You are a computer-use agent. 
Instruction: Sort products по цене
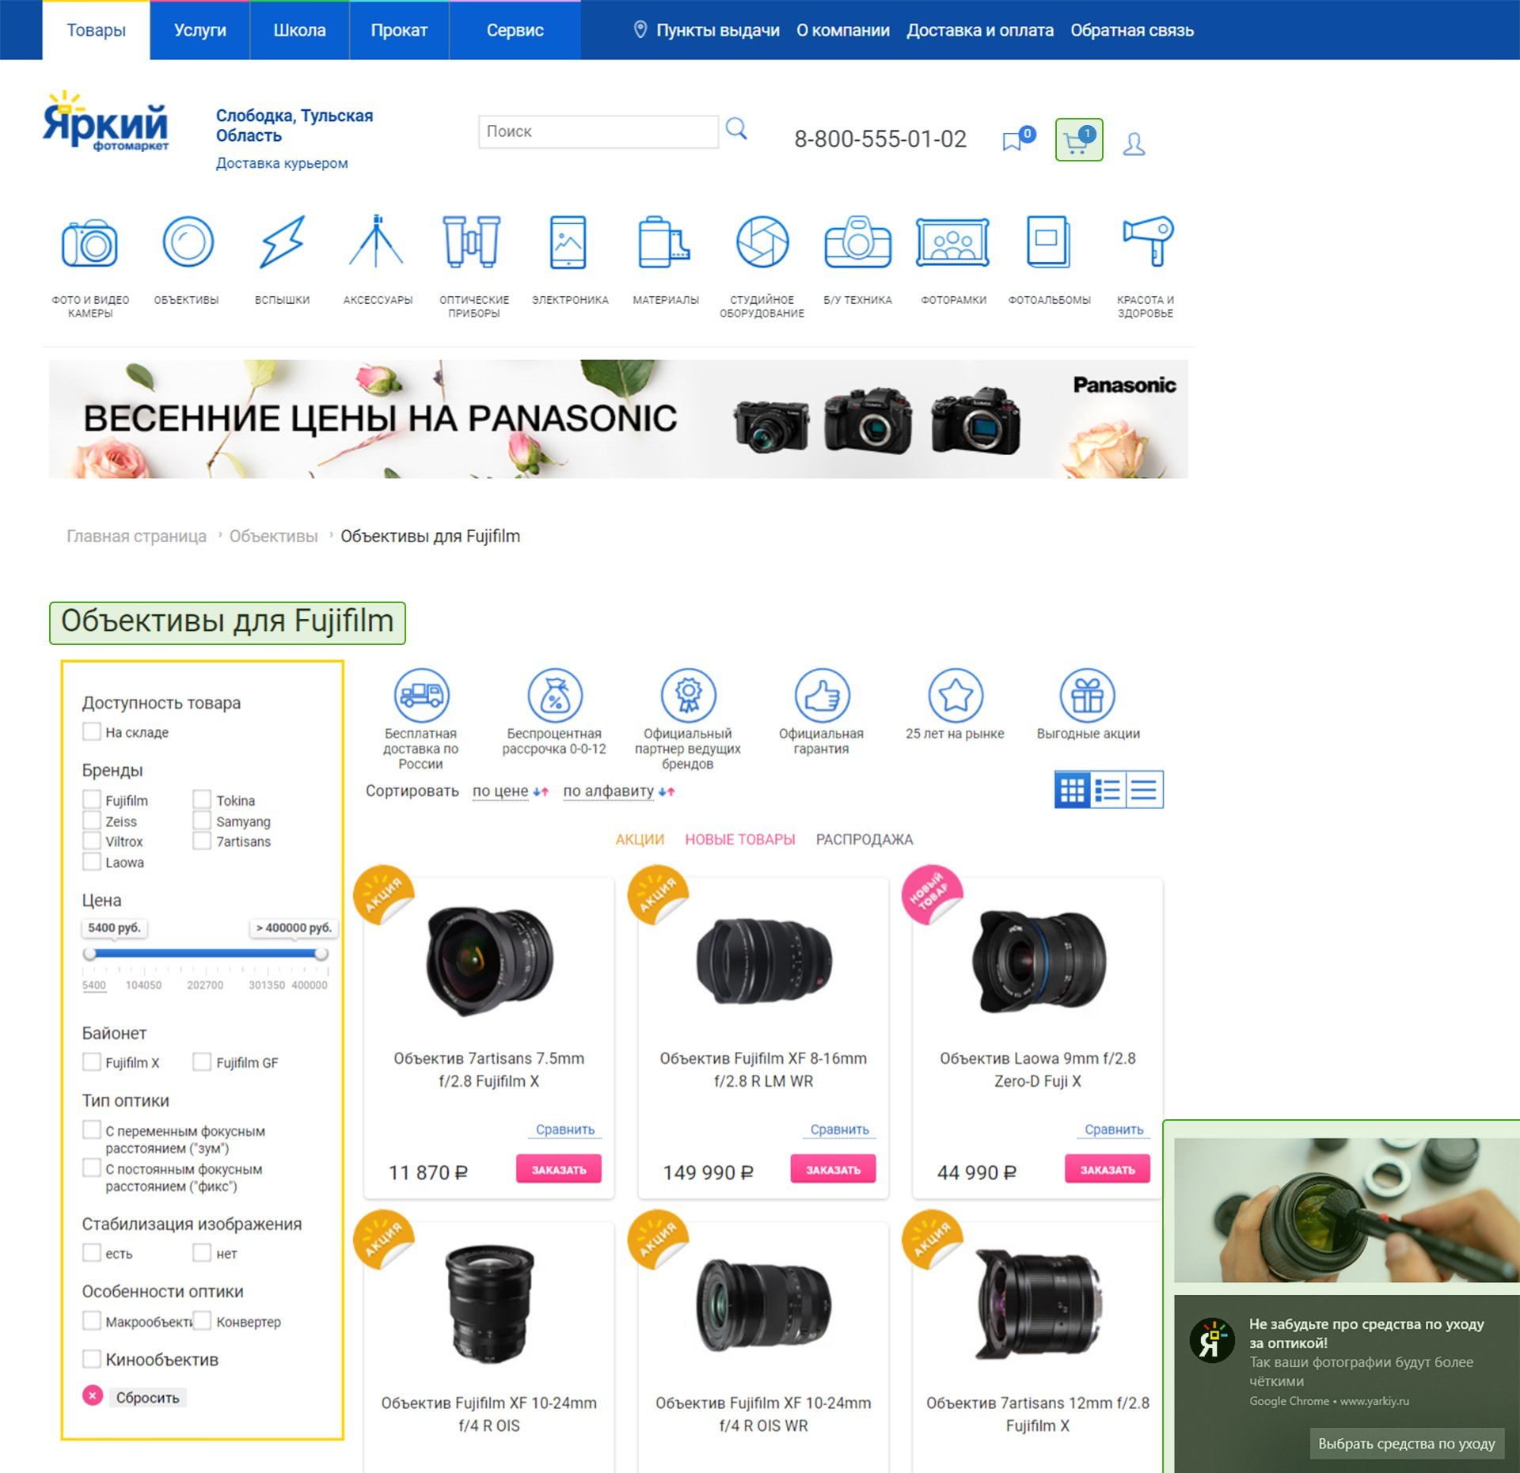click(x=500, y=791)
